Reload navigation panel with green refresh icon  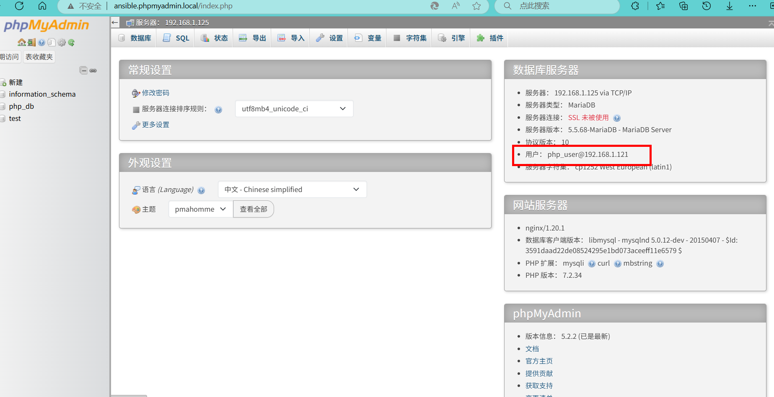[71, 42]
